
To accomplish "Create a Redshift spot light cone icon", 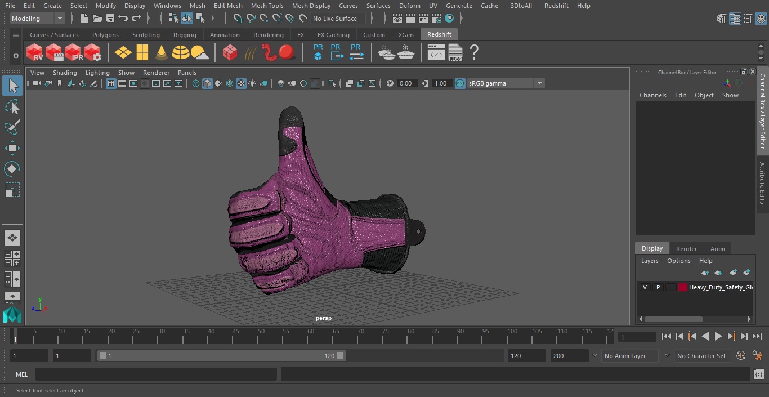I will coord(162,53).
